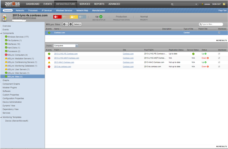This screenshot has height=149, width=228.
Task: Open the top search type dropdown arrow
Action: pyautogui.click(x=196, y=4)
